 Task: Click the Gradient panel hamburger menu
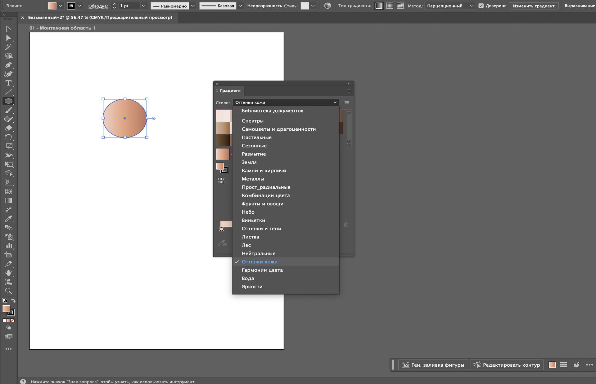349,91
